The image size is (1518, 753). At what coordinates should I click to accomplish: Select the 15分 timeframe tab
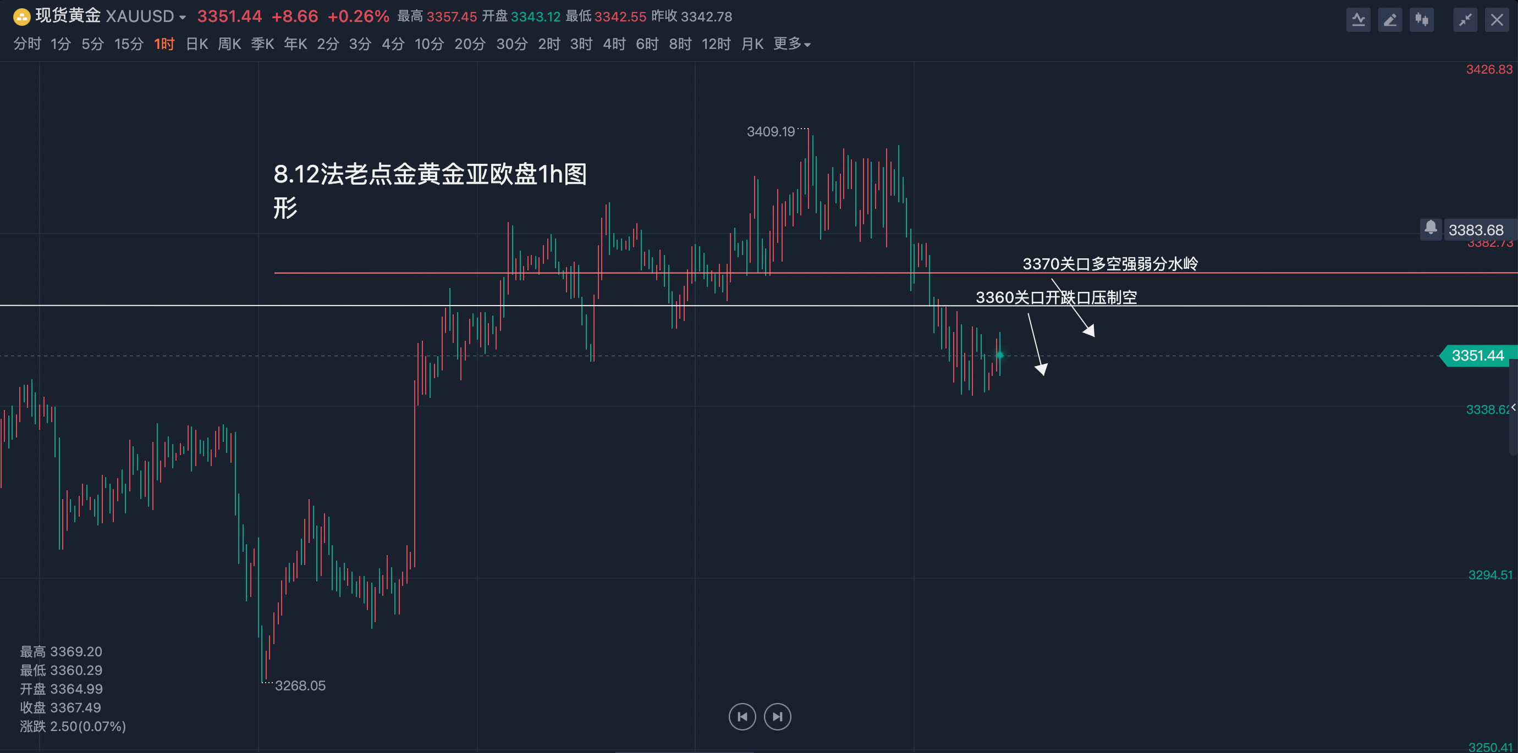(129, 44)
